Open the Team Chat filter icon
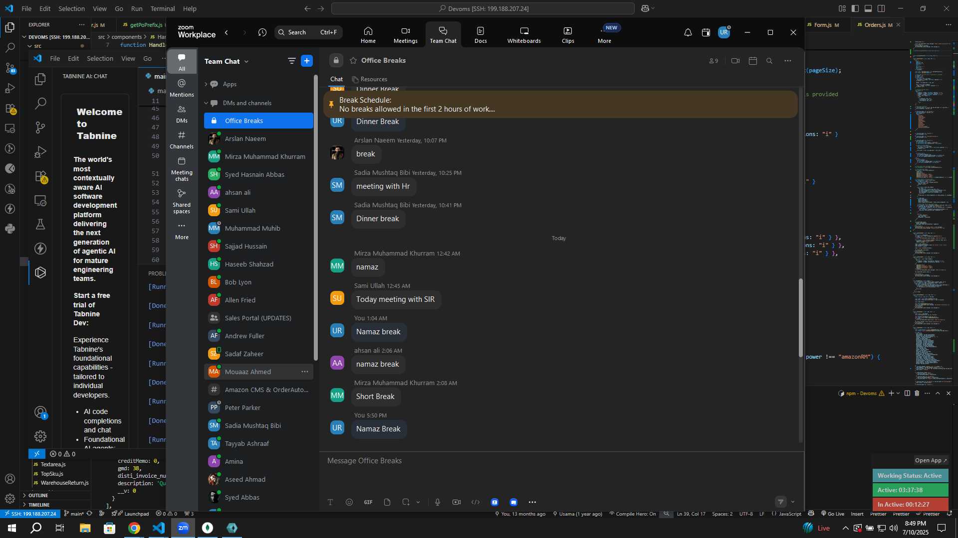This screenshot has width=958, height=538. (291, 61)
